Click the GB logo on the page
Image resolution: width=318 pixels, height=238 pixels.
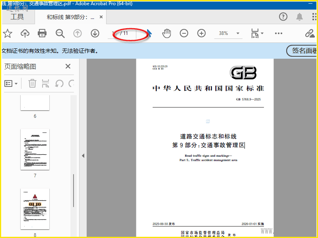click(x=243, y=73)
